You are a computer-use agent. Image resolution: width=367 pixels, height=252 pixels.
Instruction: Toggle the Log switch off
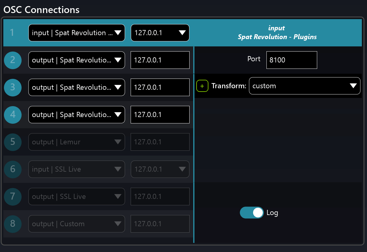(252, 213)
